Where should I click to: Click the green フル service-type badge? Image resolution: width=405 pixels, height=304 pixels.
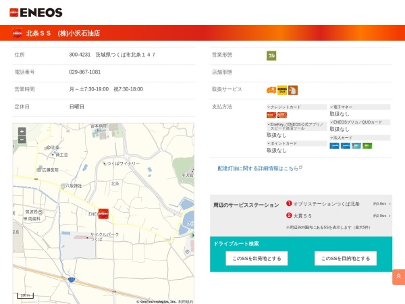pyautogui.click(x=271, y=55)
